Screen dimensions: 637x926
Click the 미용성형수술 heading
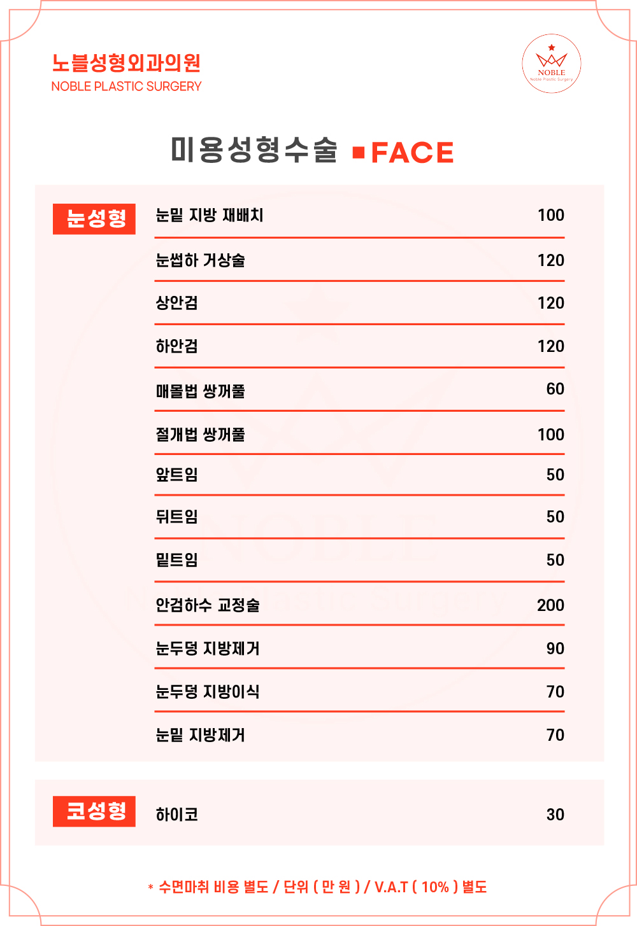[x=254, y=151]
